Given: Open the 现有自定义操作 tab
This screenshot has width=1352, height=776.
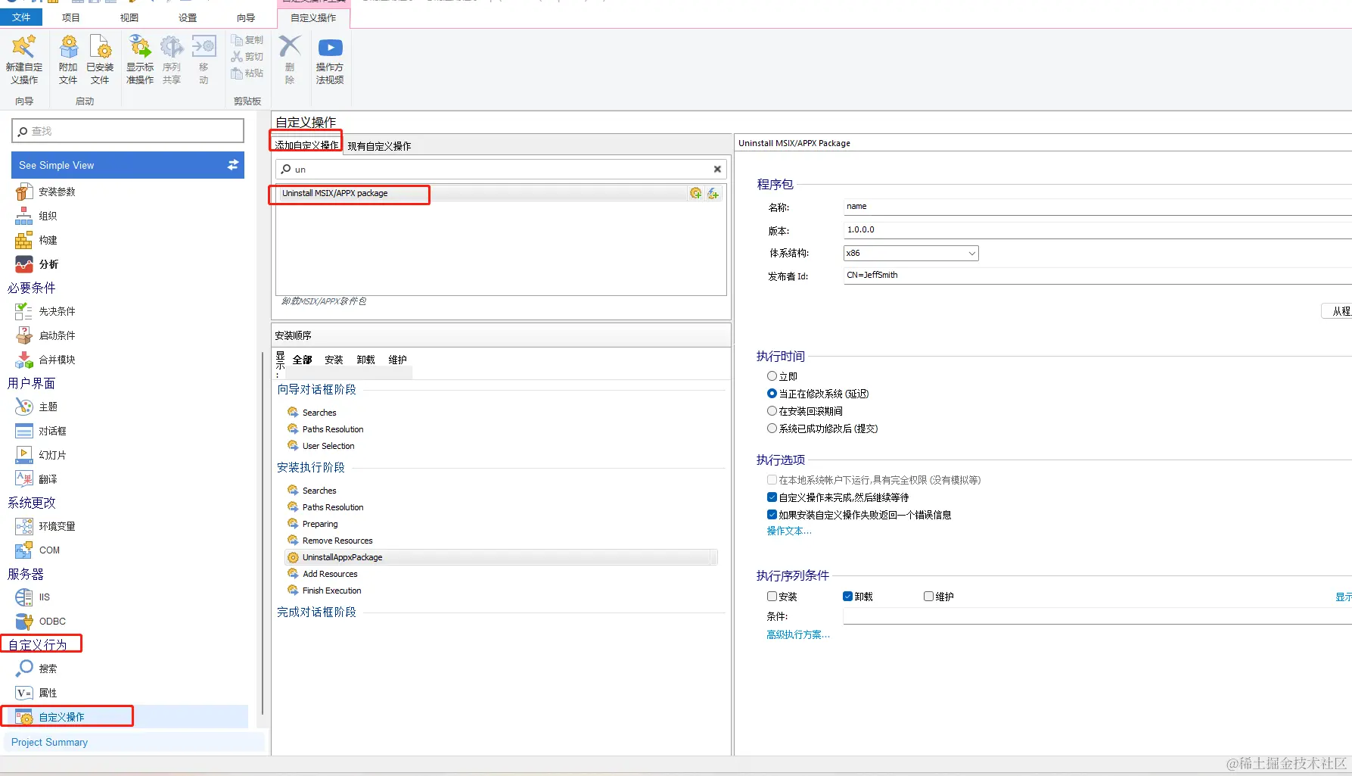Looking at the screenshot, I should point(380,145).
